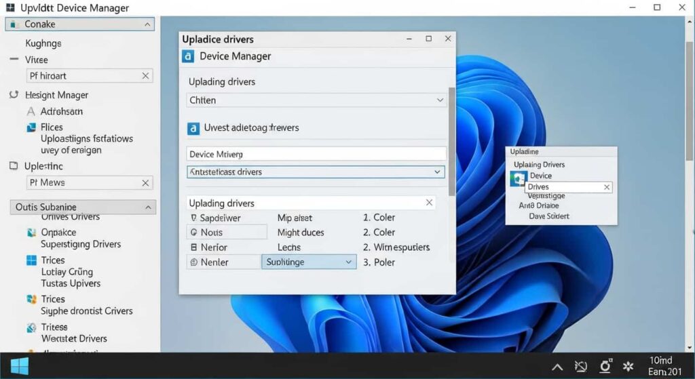Close the Uplading drivers search bar
The width and height of the screenshot is (695, 379).
point(429,202)
